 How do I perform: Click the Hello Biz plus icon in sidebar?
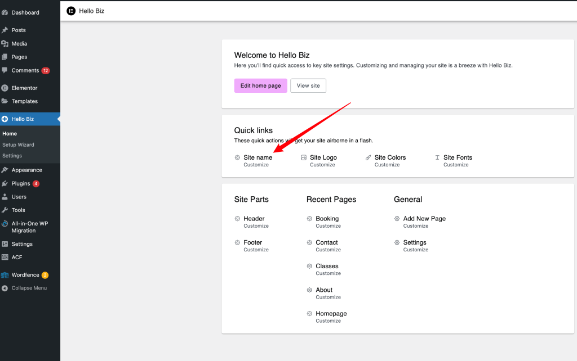tap(5, 119)
